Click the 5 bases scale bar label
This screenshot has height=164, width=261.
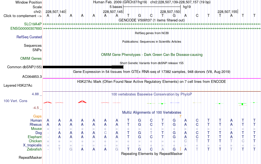(x=116, y=7)
